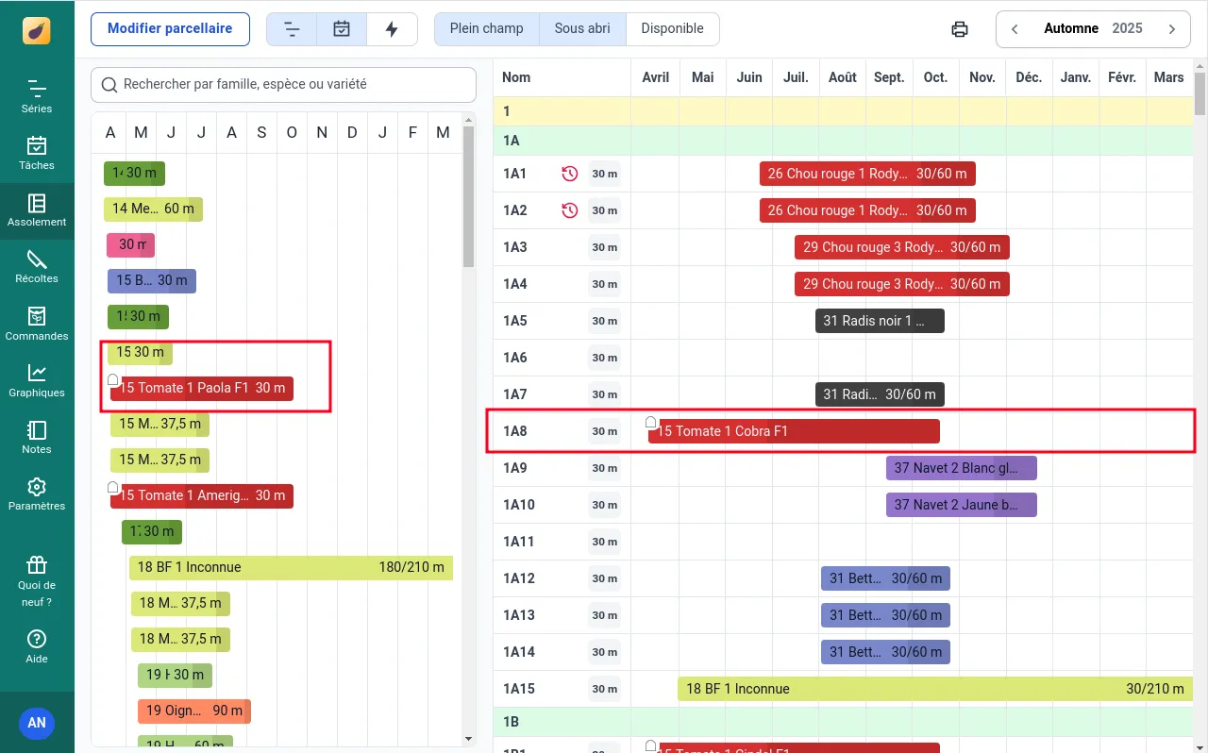1208x753 pixels.
Task: Open the Aide help link
Action: [x=37, y=646]
